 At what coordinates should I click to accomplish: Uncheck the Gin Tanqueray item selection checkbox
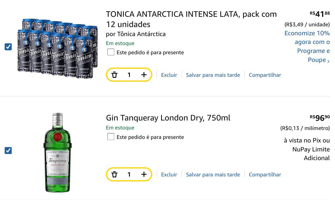[8, 150]
